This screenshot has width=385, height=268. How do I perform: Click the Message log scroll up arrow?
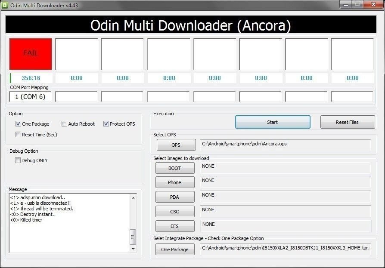tap(133, 197)
